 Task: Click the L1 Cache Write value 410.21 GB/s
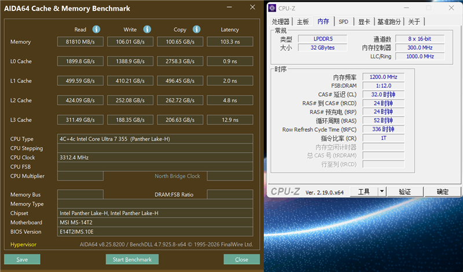[130, 80]
